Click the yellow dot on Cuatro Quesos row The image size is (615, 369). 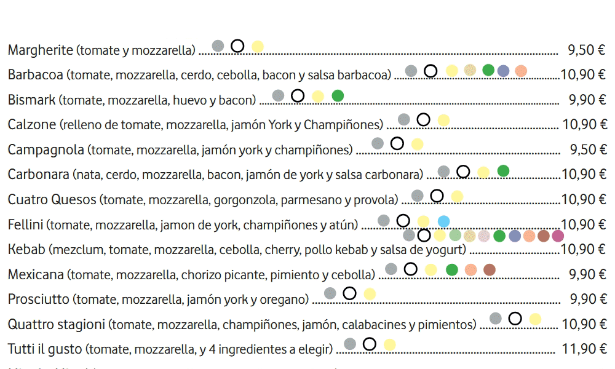pos(456,197)
